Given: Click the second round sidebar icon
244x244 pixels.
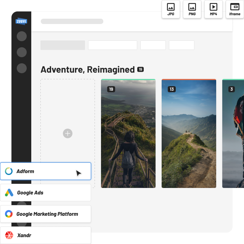Looking at the screenshot, I should pyautogui.click(x=22, y=52).
